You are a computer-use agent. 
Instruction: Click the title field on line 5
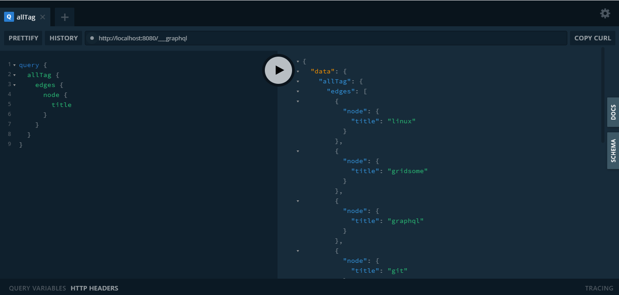click(x=62, y=105)
